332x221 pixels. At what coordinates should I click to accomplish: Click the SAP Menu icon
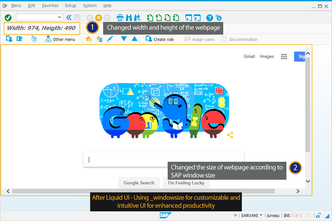pyautogui.click(x=20, y=39)
